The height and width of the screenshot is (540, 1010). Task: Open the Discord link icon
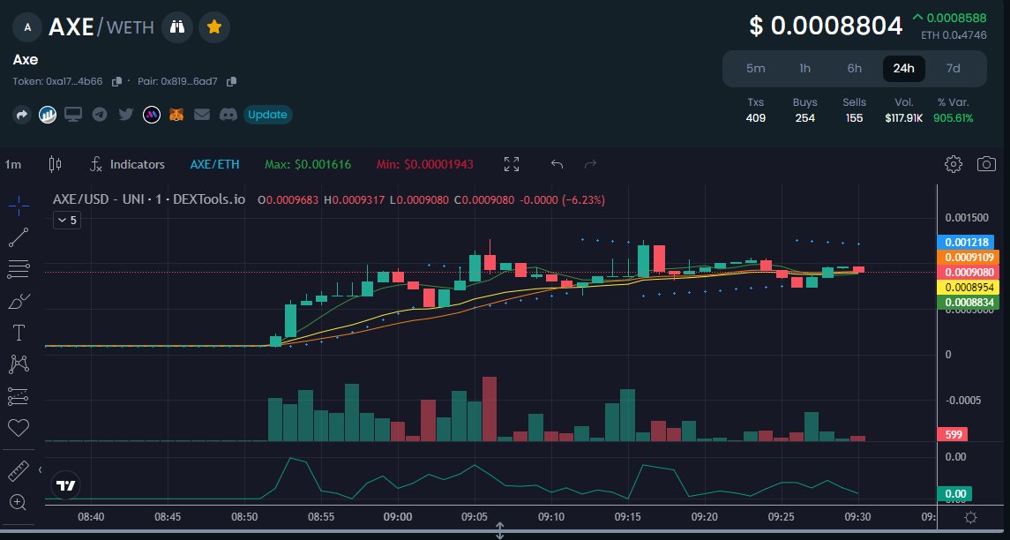[x=228, y=115]
